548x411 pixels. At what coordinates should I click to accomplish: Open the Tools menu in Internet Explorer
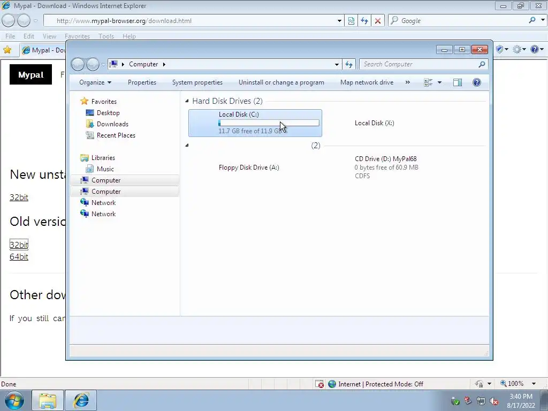[106, 36]
